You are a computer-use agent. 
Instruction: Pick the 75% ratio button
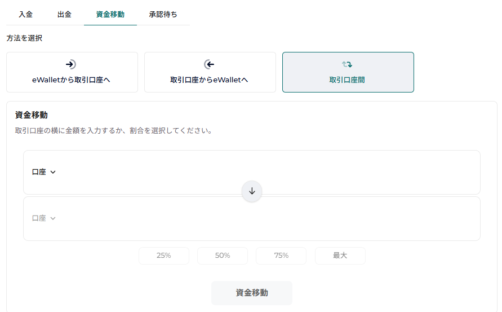click(281, 256)
